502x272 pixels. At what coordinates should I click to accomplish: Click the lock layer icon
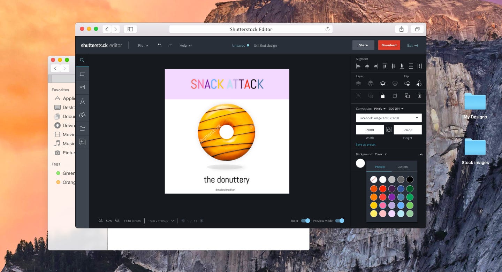pyautogui.click(x=383, y=96)
